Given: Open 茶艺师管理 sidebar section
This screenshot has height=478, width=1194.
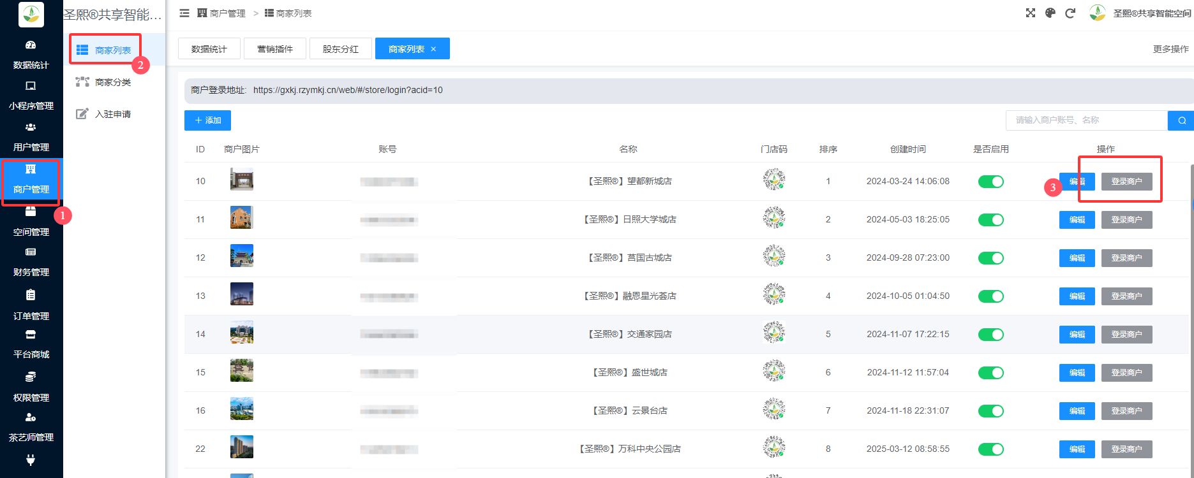Looking at the screenshot, I should 31,427.
